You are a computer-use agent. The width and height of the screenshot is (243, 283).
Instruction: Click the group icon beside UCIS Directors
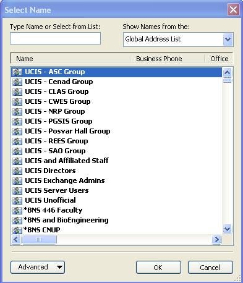(17, 171)
